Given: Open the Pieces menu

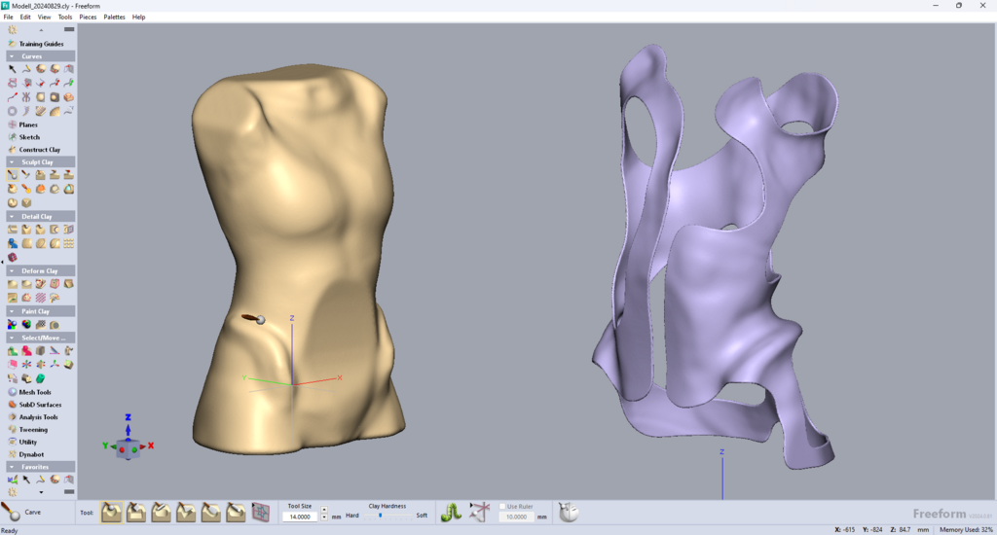Looking at the screenshot, I should tap(88, 17).
